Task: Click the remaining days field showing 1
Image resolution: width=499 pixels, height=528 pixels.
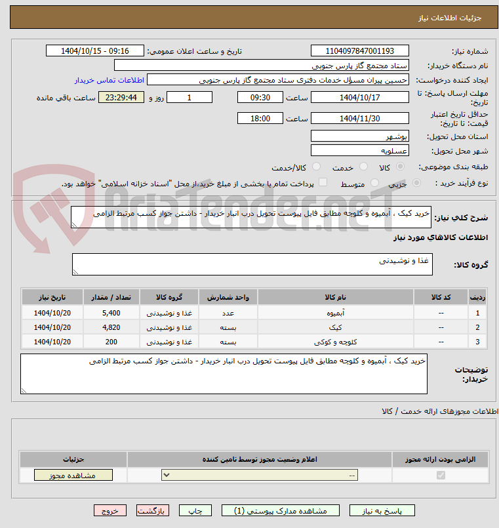Action: (190, 97)
